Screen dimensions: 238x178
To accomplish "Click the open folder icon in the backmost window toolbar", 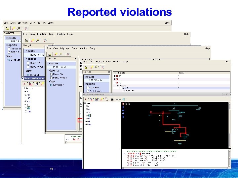I will pyautogui.click(x=7, y=28).
